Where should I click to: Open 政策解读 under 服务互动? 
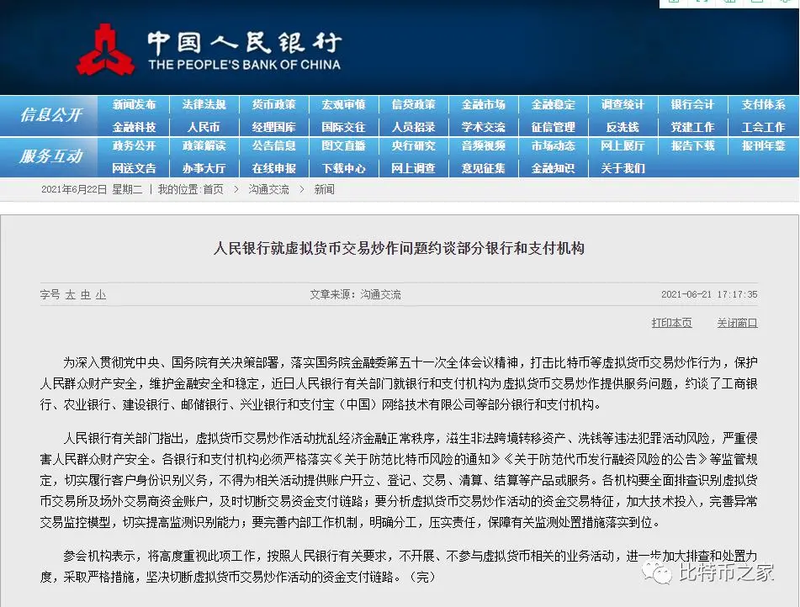pyautogui.click(x=204, y=146)
